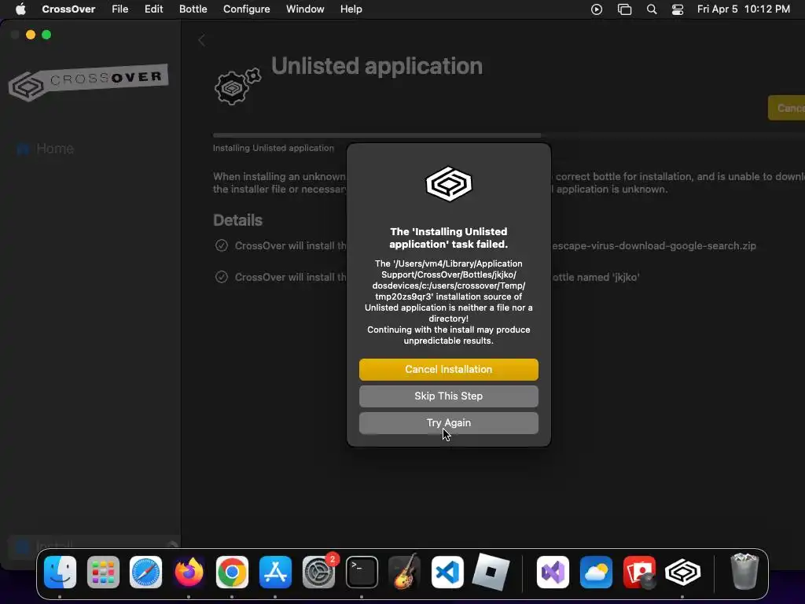
Task: Launch Firefox from the Dock
Action: pos(189,572)
